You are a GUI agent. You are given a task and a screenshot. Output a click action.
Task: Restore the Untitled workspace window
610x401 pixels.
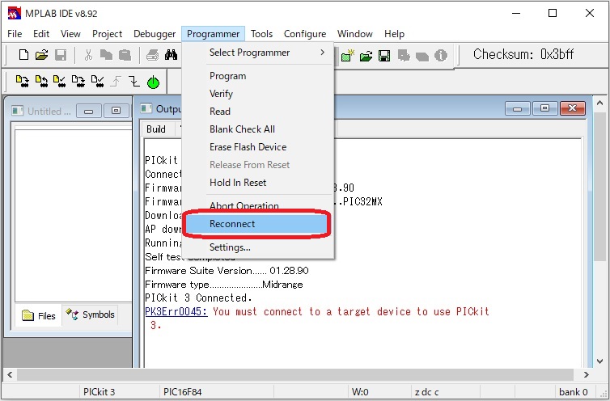116,111
